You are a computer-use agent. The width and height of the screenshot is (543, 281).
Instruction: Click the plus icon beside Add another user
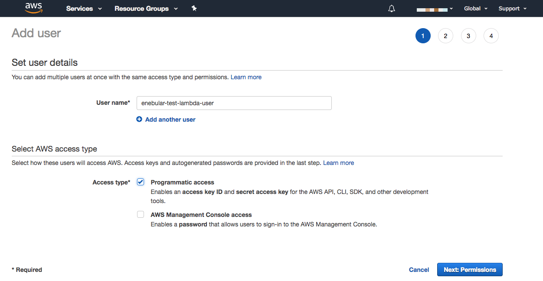(x=139, y=120)
